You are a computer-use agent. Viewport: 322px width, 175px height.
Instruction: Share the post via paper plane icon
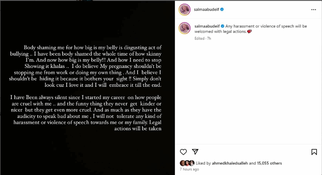196,152
